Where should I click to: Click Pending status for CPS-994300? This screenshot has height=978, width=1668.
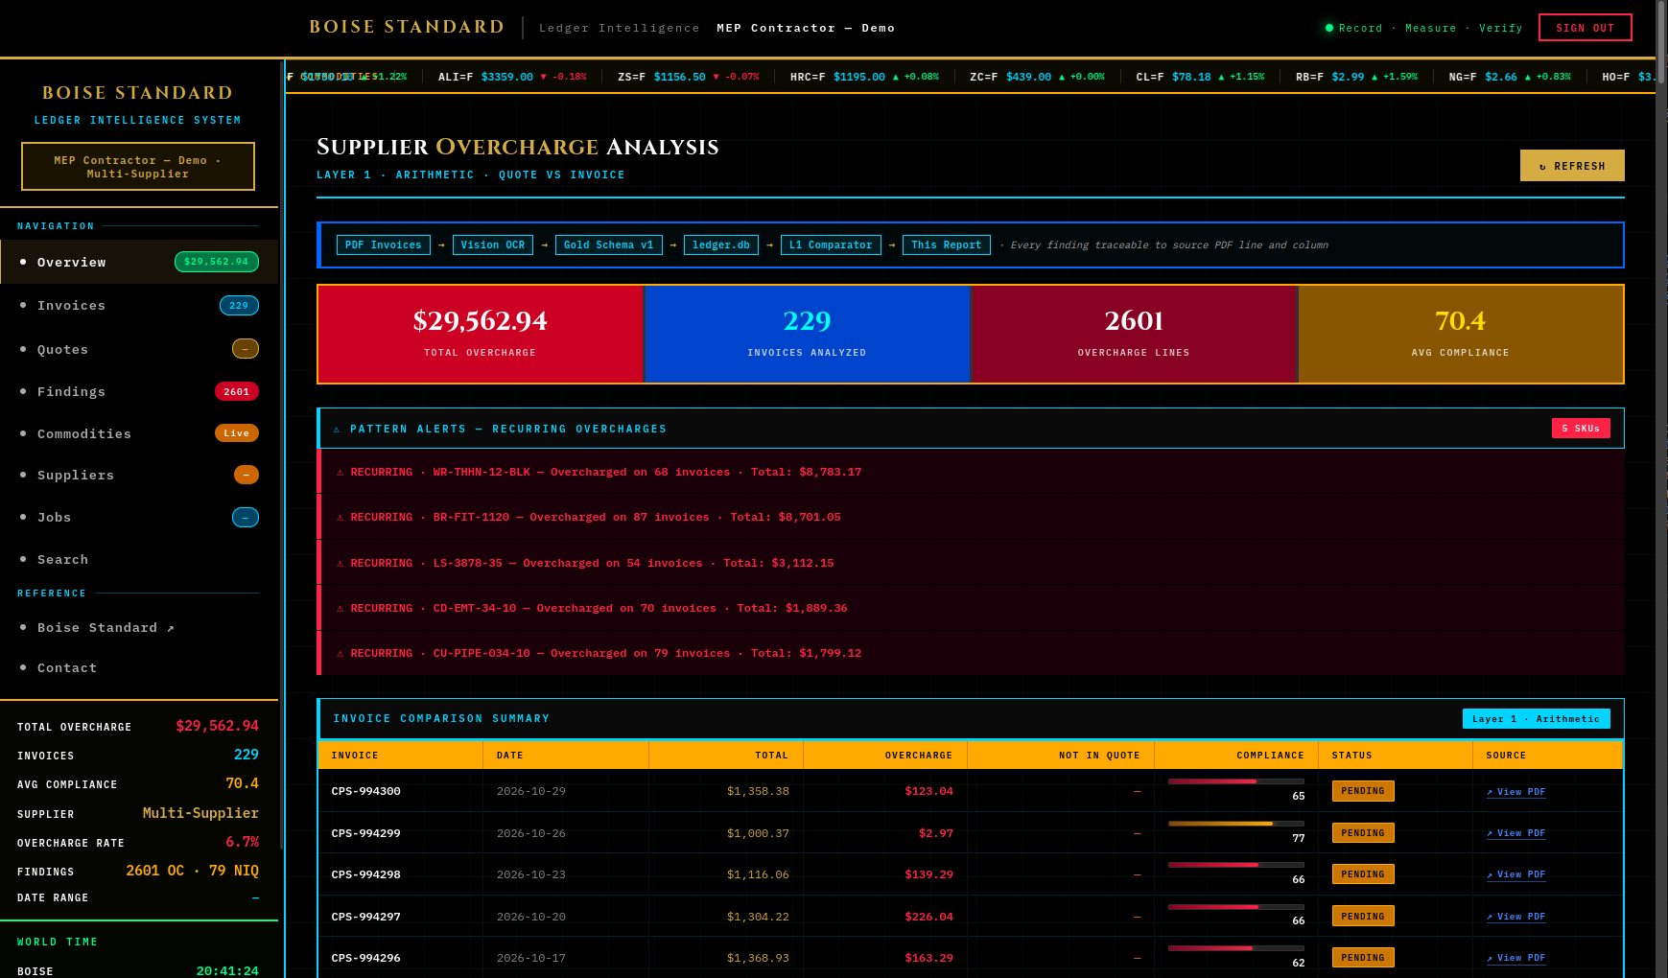1363,791
